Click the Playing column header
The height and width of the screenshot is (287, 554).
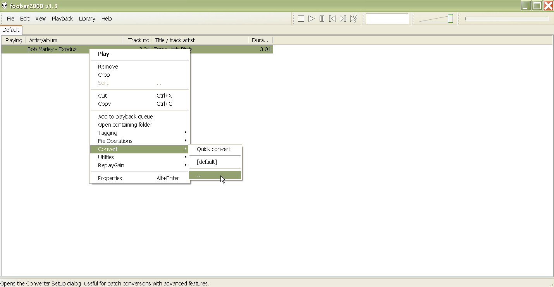[x=14, y=40]
